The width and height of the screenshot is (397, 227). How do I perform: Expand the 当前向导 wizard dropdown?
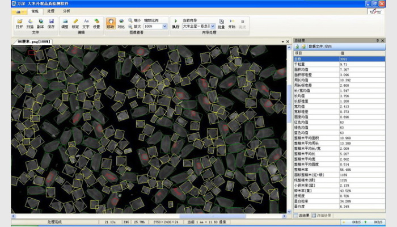[x=213, y=27]
